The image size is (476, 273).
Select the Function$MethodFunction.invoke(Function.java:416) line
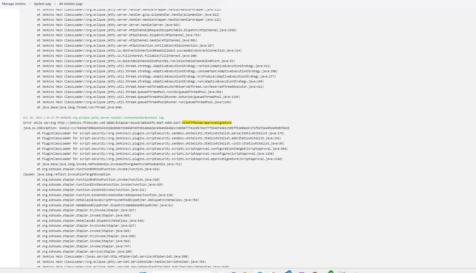tap(98, 169)
